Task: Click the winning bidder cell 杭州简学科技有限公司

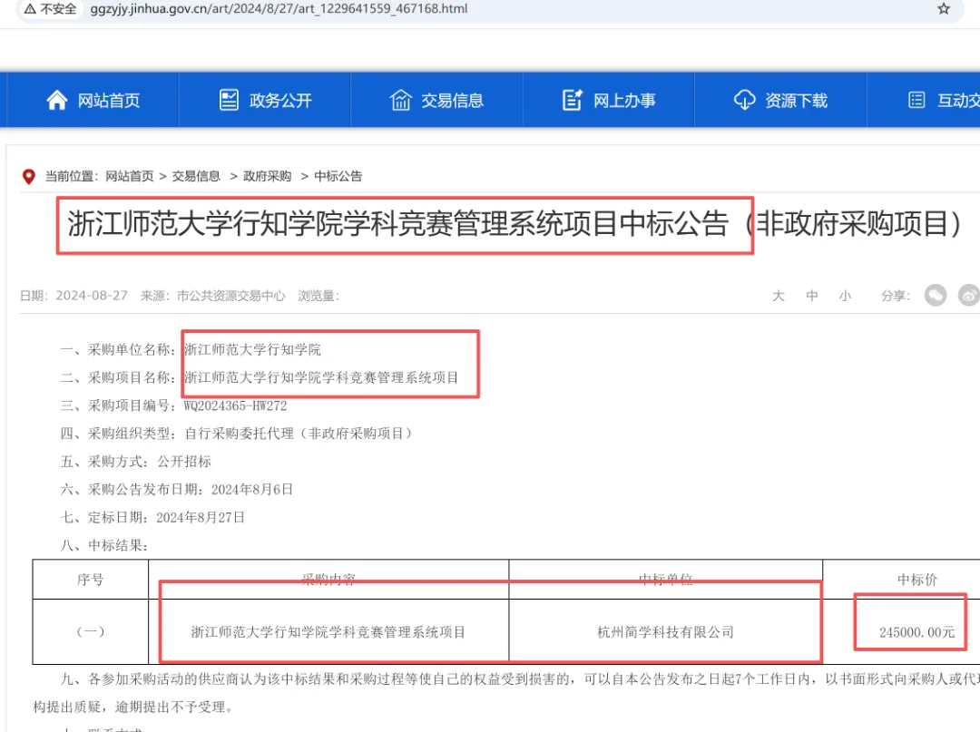Action: [666, 632]
